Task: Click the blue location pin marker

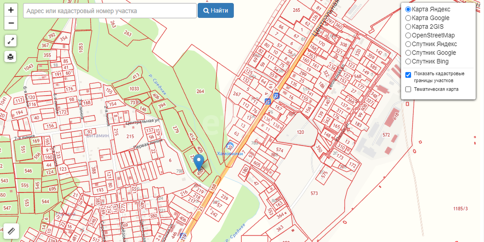Action: (x=199, y=163)
